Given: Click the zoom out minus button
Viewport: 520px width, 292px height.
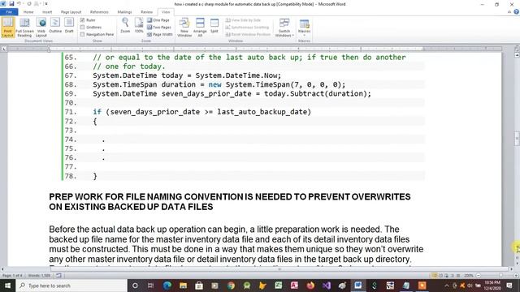Looking at the screenshot, I should click(479, 276).
